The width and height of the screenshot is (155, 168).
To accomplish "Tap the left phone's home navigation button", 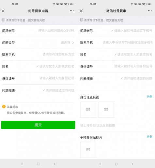I will (38, 164).
